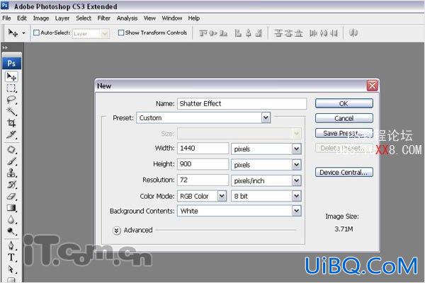Click the Distribute Right Edges icon
Image resolution: width=425 pixels, height=283 pixels.
click(x=334, y=33)
